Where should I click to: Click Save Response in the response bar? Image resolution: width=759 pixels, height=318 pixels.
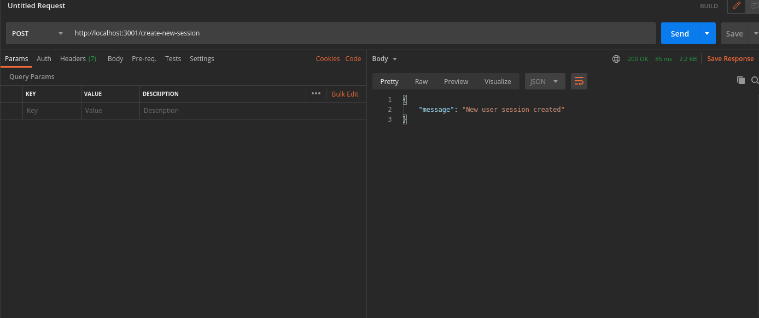click(731, 58)
